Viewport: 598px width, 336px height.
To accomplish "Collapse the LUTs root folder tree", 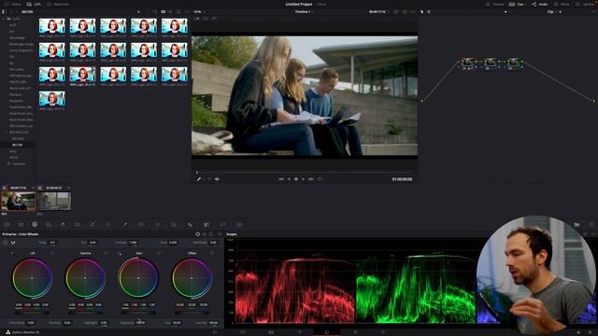I will pyautogui.click(x=4, y=19).
